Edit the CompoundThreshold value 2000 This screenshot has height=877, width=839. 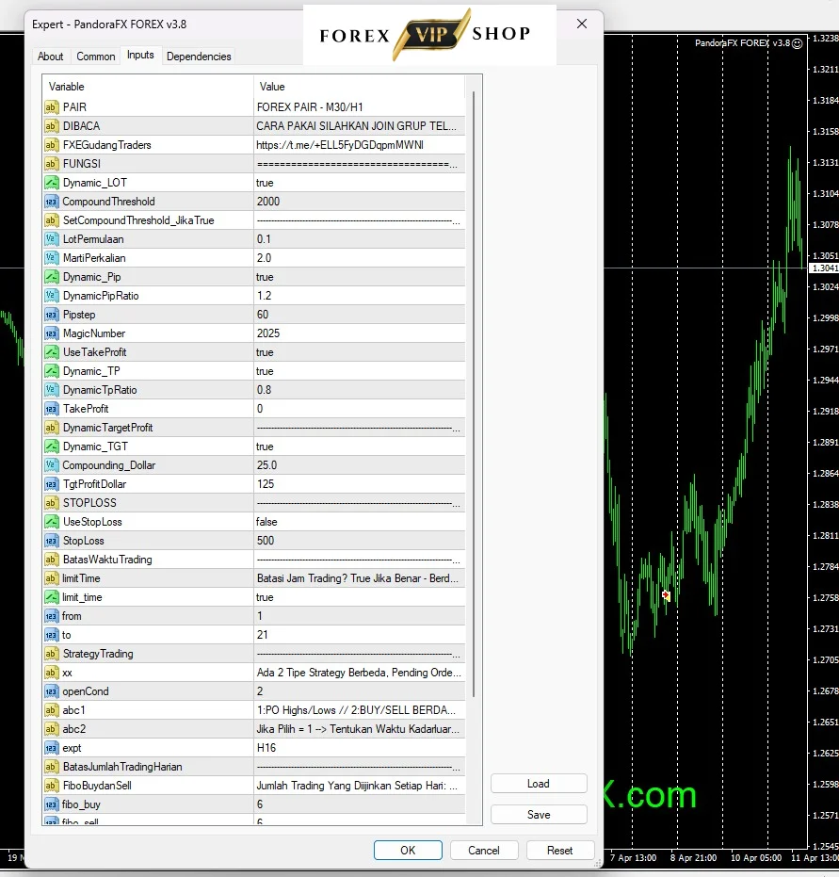(360, 202)
